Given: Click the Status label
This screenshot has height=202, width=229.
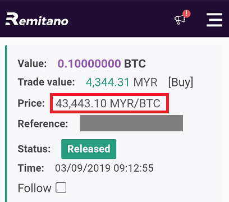Looking at the screenshot, I should pos(34,149).
